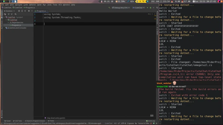Image resolution: width=223 pixels, height=125 pixels.
Task: Click the IP address widget in top system bar
Action: click(x=160, y=1)
